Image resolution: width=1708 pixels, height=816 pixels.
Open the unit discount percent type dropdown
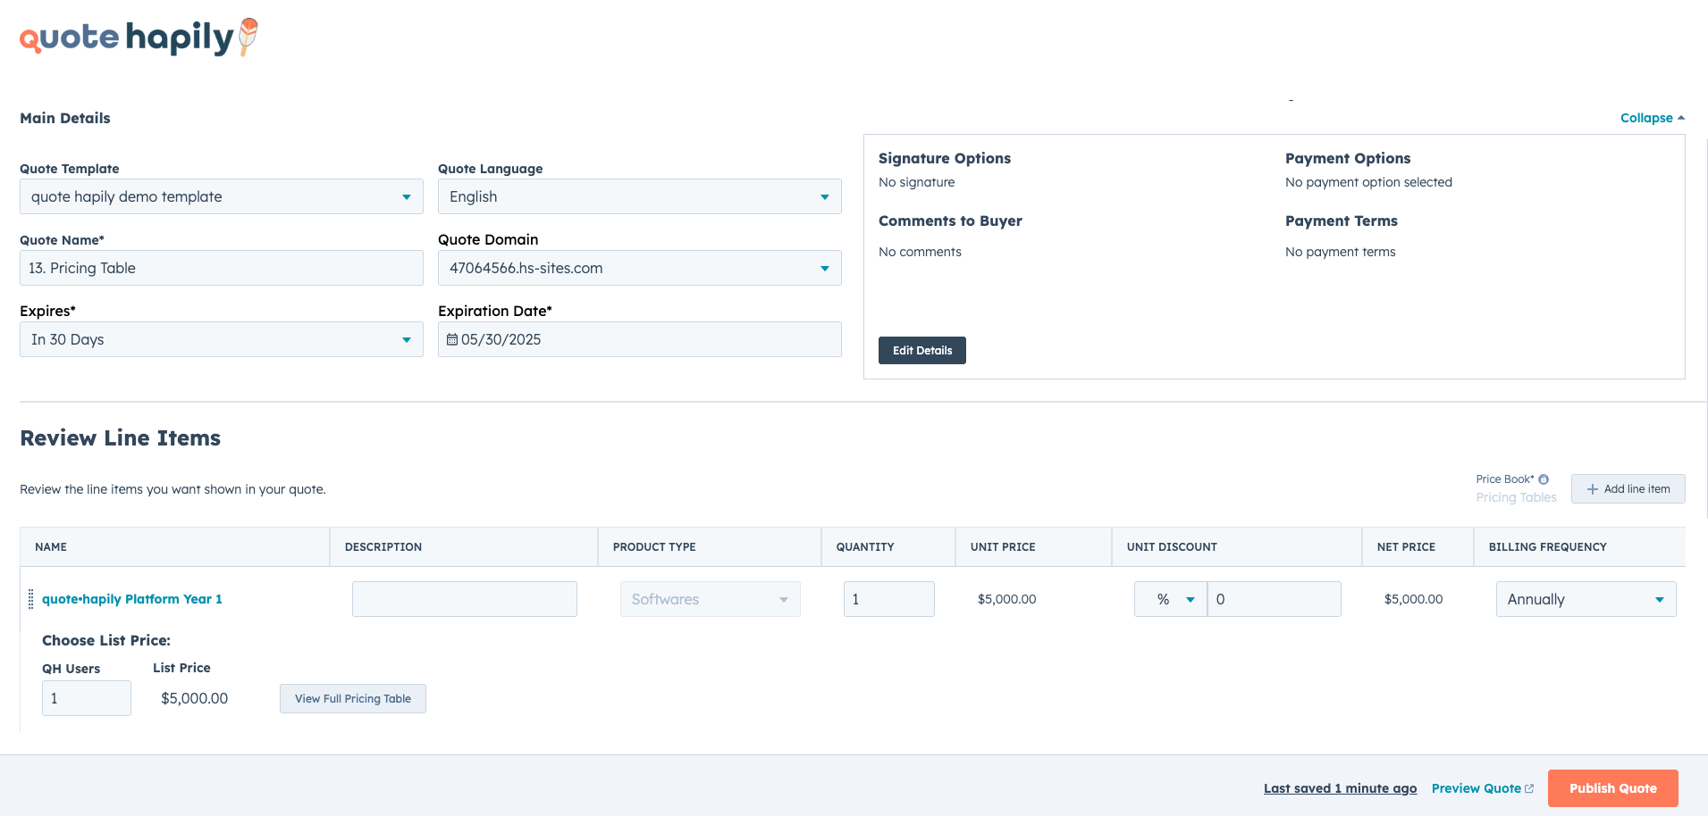click(x=1171, y=599)
